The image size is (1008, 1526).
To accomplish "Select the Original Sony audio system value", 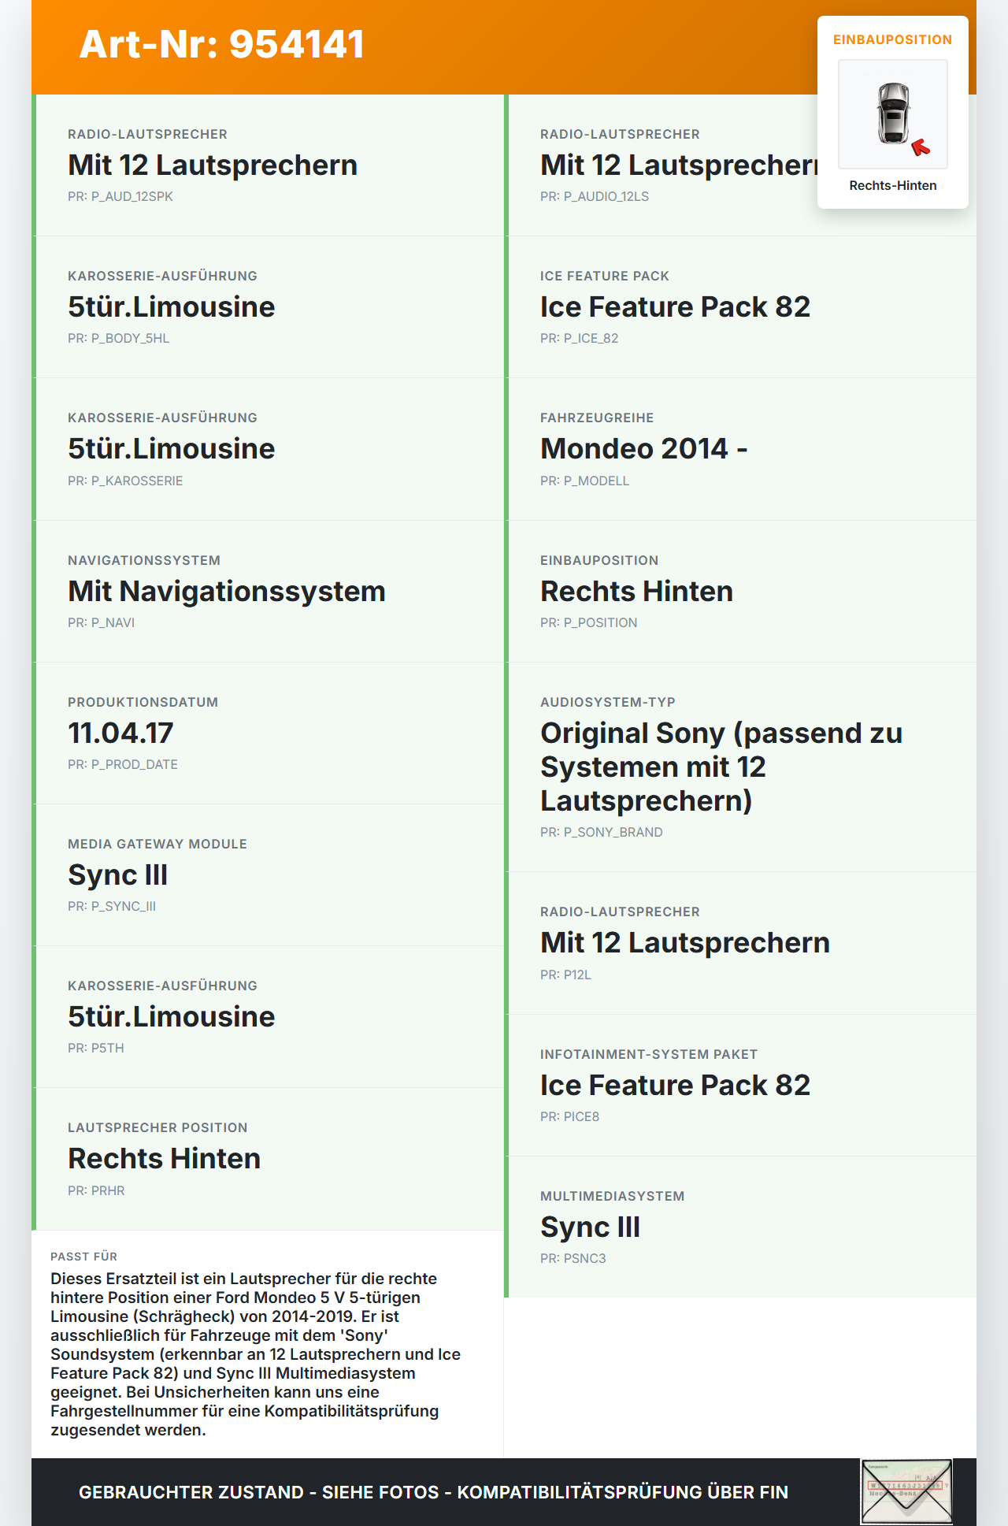I will pyautogui.click(x=721, y=767).
